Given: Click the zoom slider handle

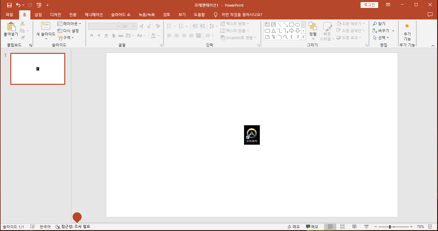Looking at the screenshot, I should (x=390, y=227).
